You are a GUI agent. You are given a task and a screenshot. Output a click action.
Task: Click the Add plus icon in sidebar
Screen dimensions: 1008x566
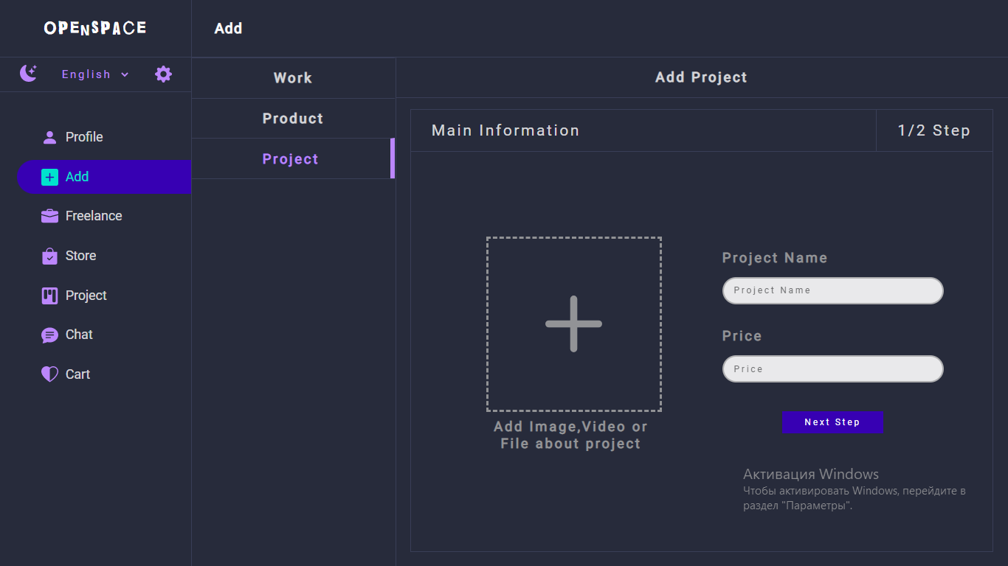[49, 177]
